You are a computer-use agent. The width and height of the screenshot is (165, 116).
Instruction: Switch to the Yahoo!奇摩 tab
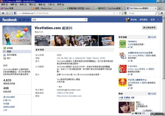(15, 8)
